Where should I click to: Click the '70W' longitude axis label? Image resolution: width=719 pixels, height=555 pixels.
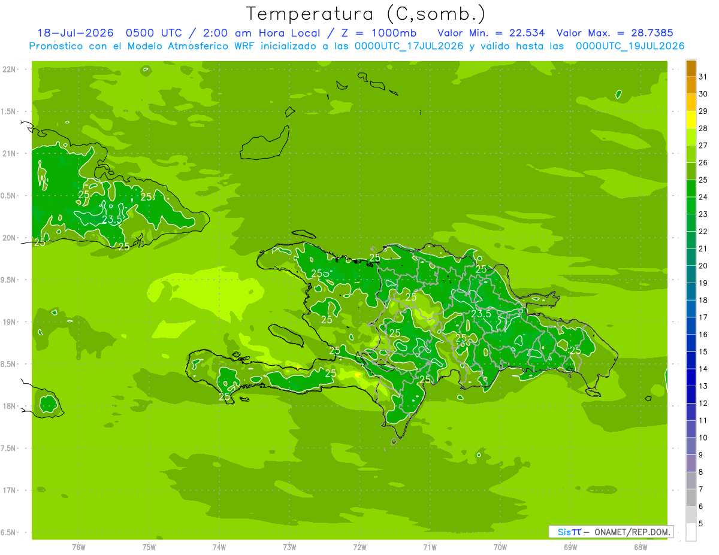[500, 547]
